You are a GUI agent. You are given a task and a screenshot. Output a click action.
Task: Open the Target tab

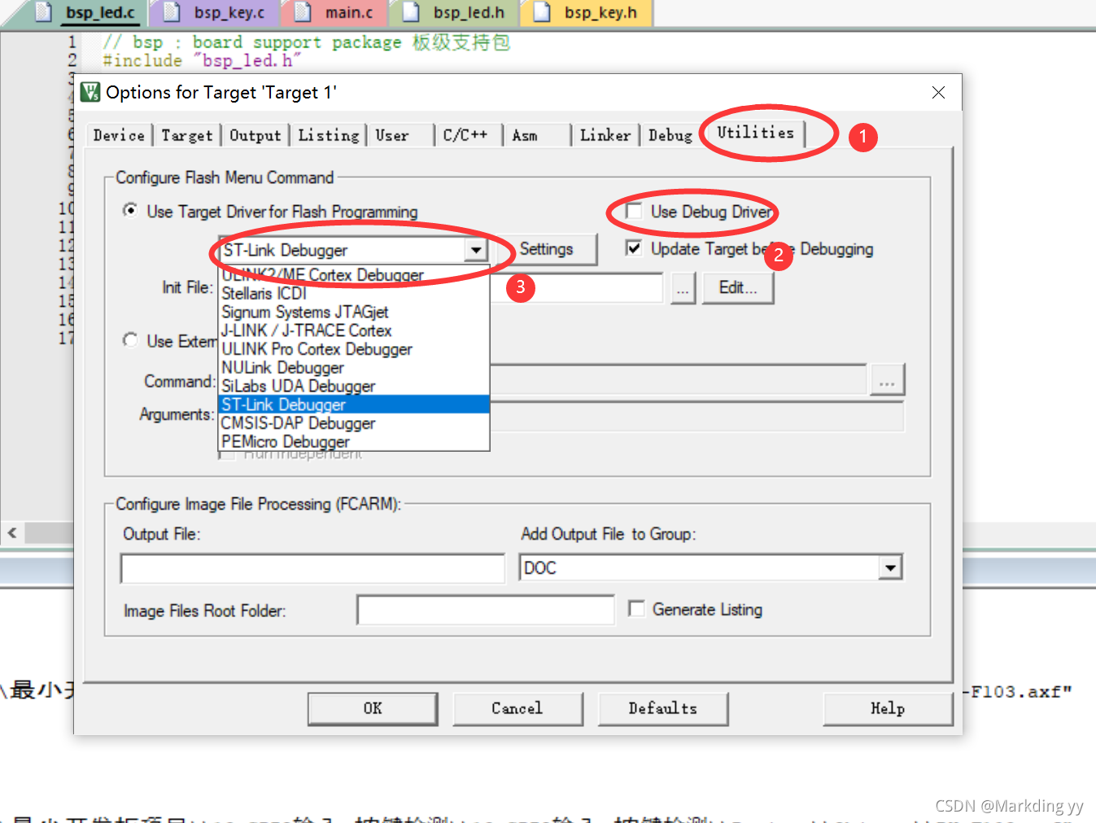pyautogui.click(x=186, y=136)
